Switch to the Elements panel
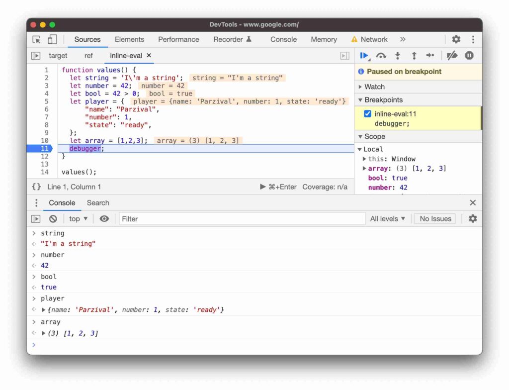509x390 pixels. pyautogui.click(x=129, y=39)
